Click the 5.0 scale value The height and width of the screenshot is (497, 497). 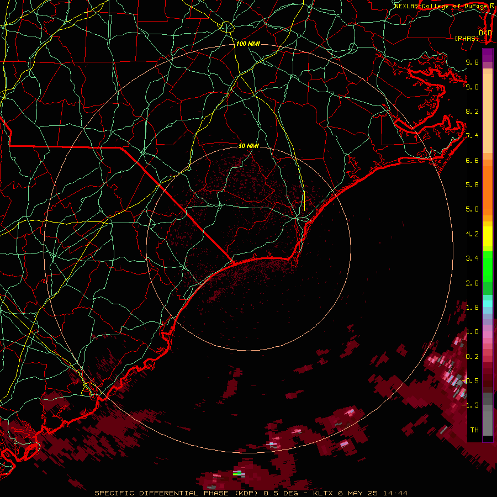pyautogui.click(x=472, y=209)
